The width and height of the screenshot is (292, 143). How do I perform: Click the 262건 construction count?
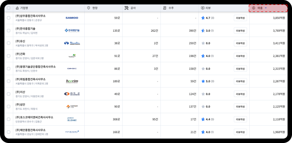(x=154, y=31)
